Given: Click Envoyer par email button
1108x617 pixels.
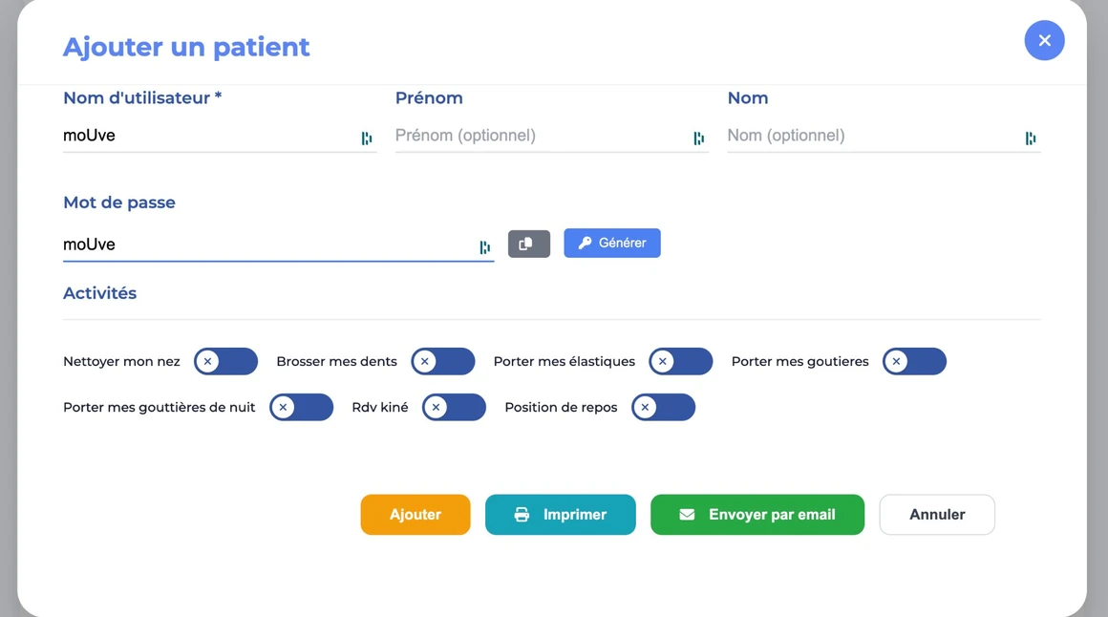Looking at the screenshot, I should pos(757,515).
